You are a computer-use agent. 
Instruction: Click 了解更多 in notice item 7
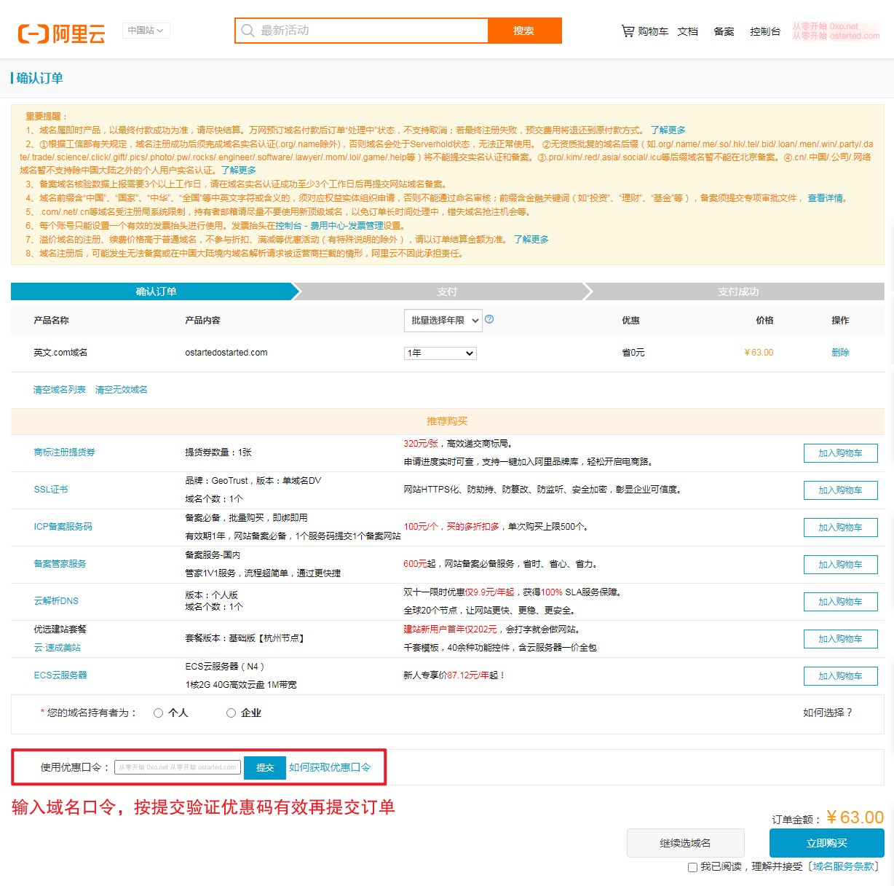531,240
